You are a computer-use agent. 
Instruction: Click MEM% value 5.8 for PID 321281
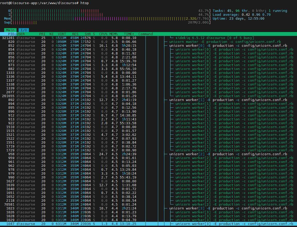coord(115,38)
